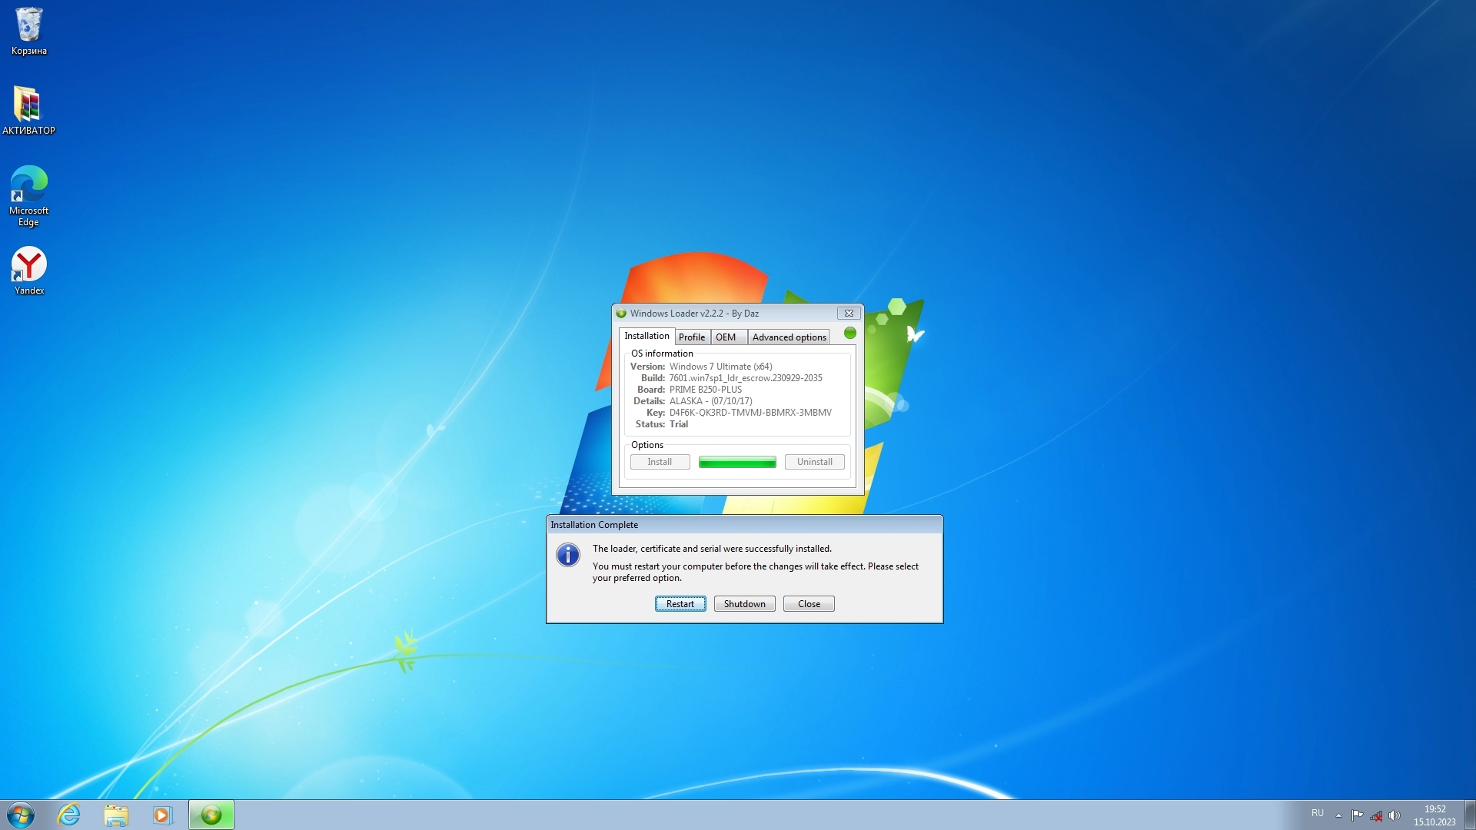Click the green status indicator circle
Image resolution: width=1476 pixels, height=830 pixels.
pyautogui.click(x=849, y=333)
